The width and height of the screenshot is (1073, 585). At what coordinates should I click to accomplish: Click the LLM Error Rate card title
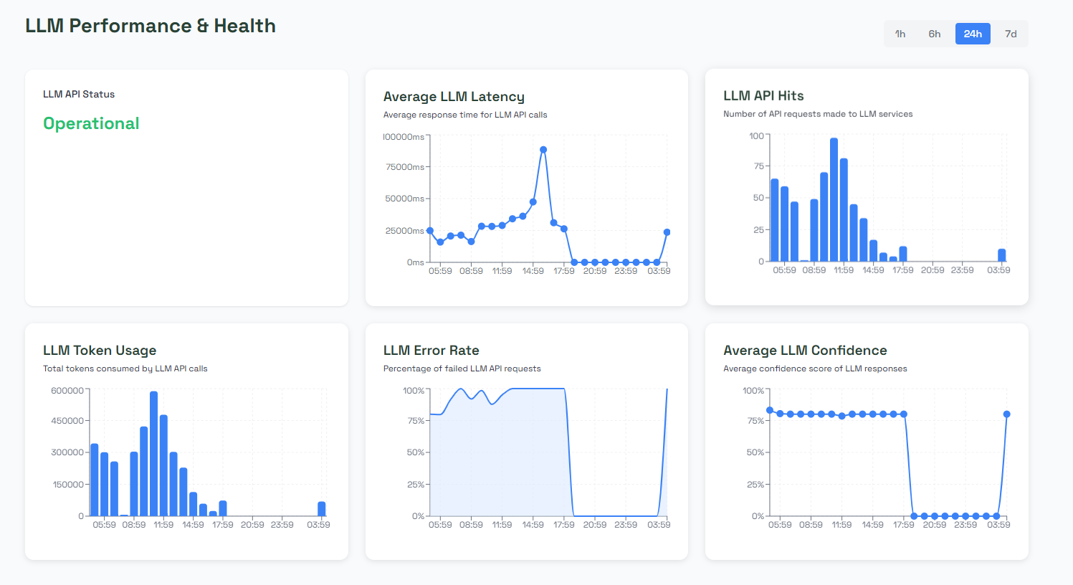[x=431, y=351]
